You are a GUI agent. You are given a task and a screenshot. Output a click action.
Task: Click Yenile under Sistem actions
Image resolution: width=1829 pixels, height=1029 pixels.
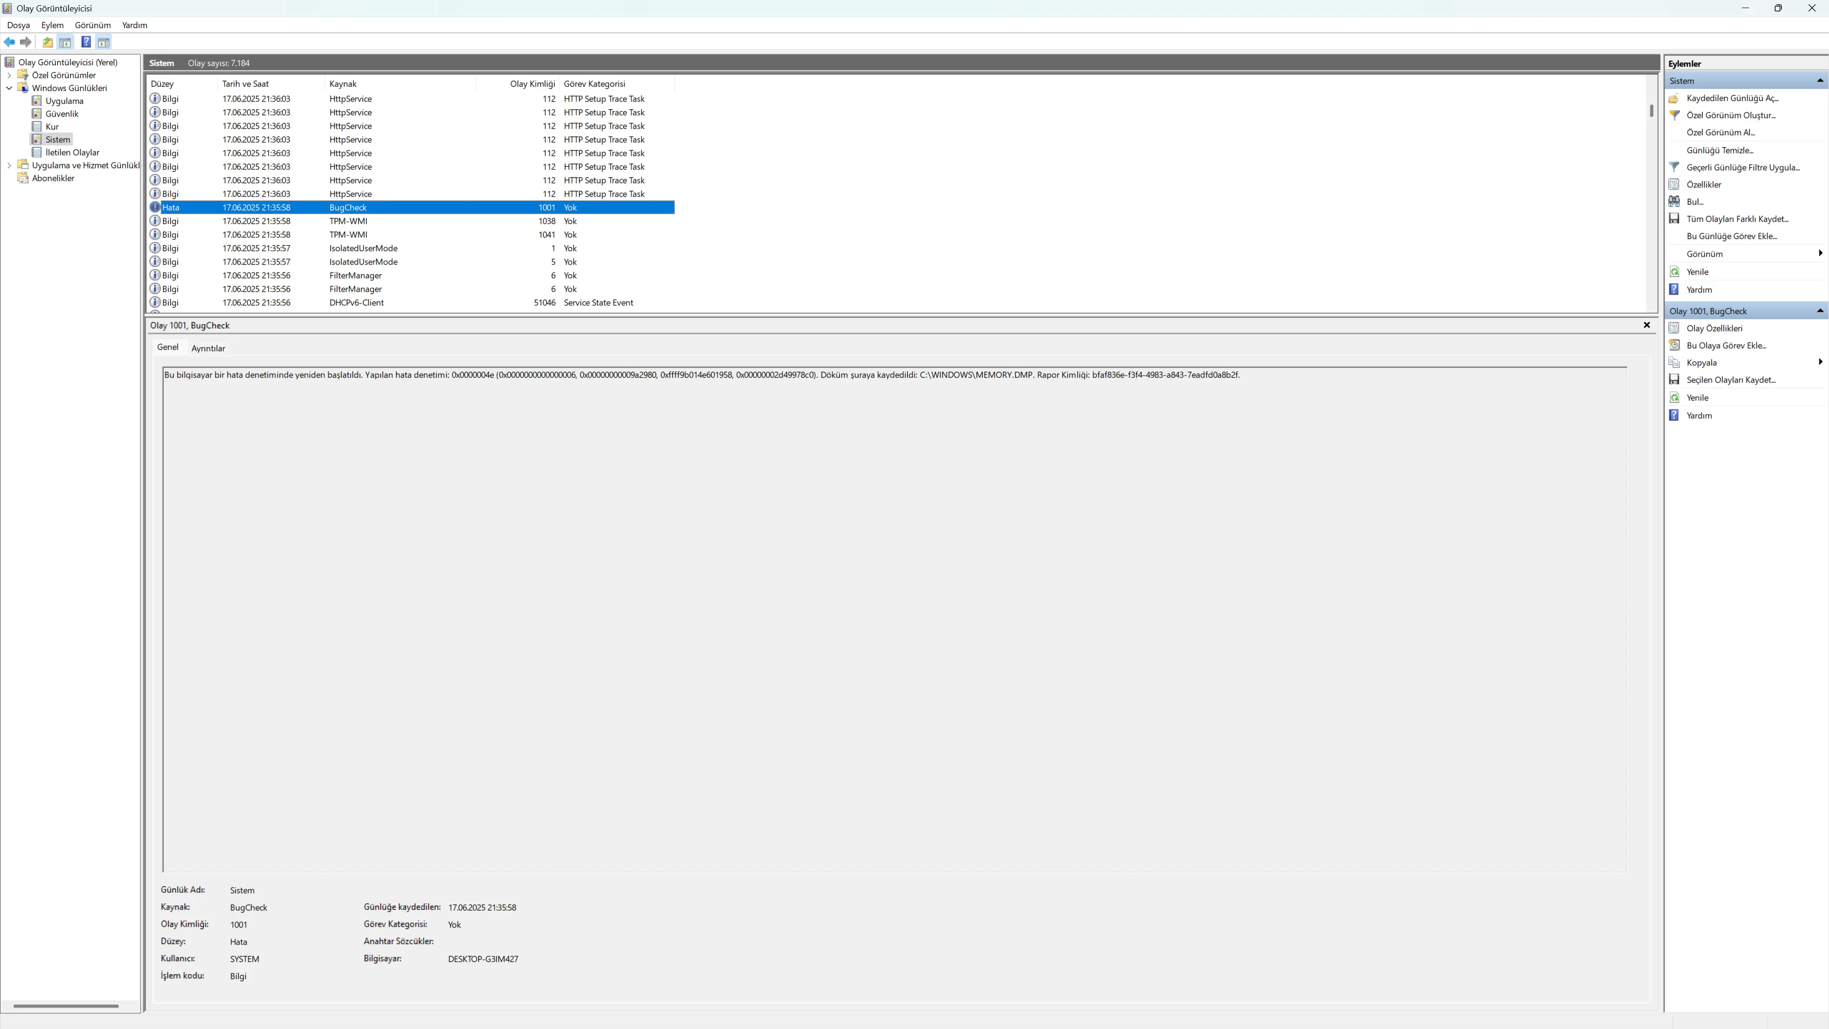(1697, 272)
